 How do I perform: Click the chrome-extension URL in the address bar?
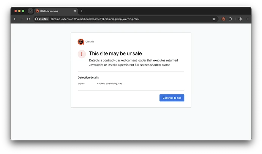(x=95, y=19)
